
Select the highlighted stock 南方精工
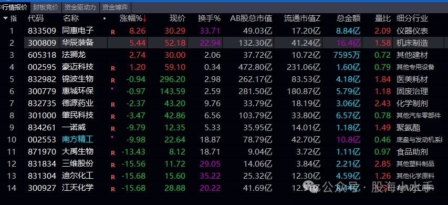78,139
